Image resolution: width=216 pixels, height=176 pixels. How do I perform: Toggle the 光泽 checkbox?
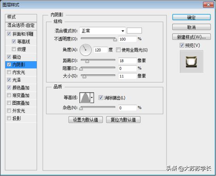pyautogui.click(x=9, y=80)
